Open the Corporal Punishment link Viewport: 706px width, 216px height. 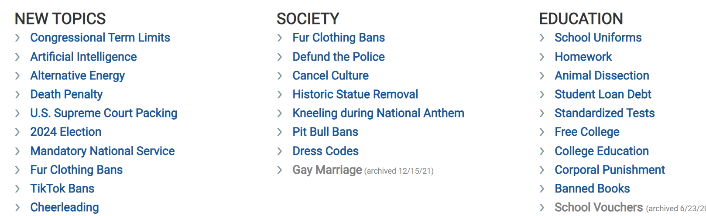tap(610, 170)
